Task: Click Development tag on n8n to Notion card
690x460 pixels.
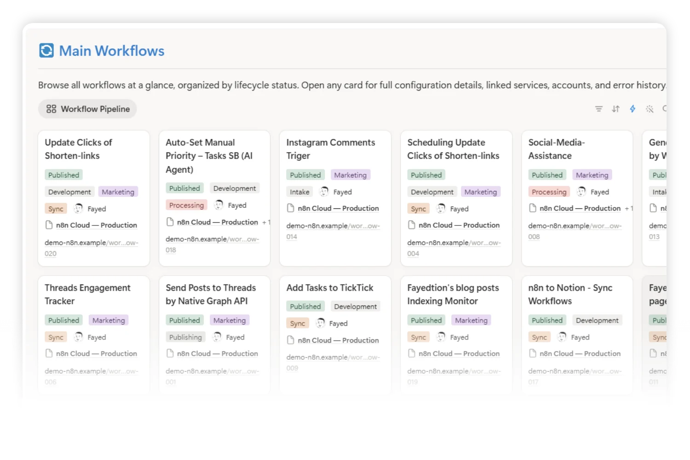Action: [x=597, y=321]
